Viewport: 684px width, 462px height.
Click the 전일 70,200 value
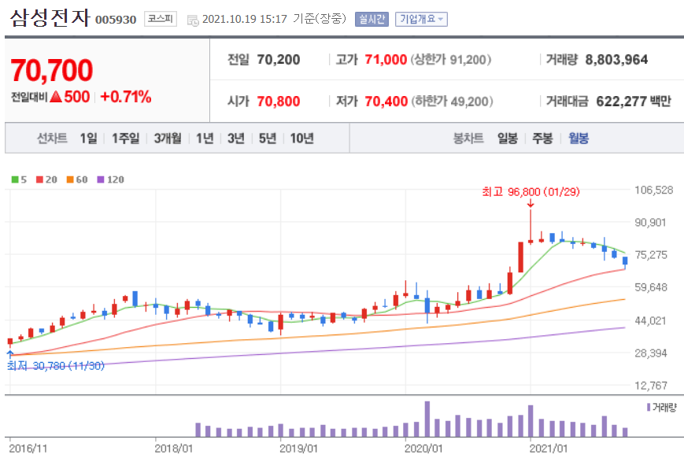coord(279,59)
